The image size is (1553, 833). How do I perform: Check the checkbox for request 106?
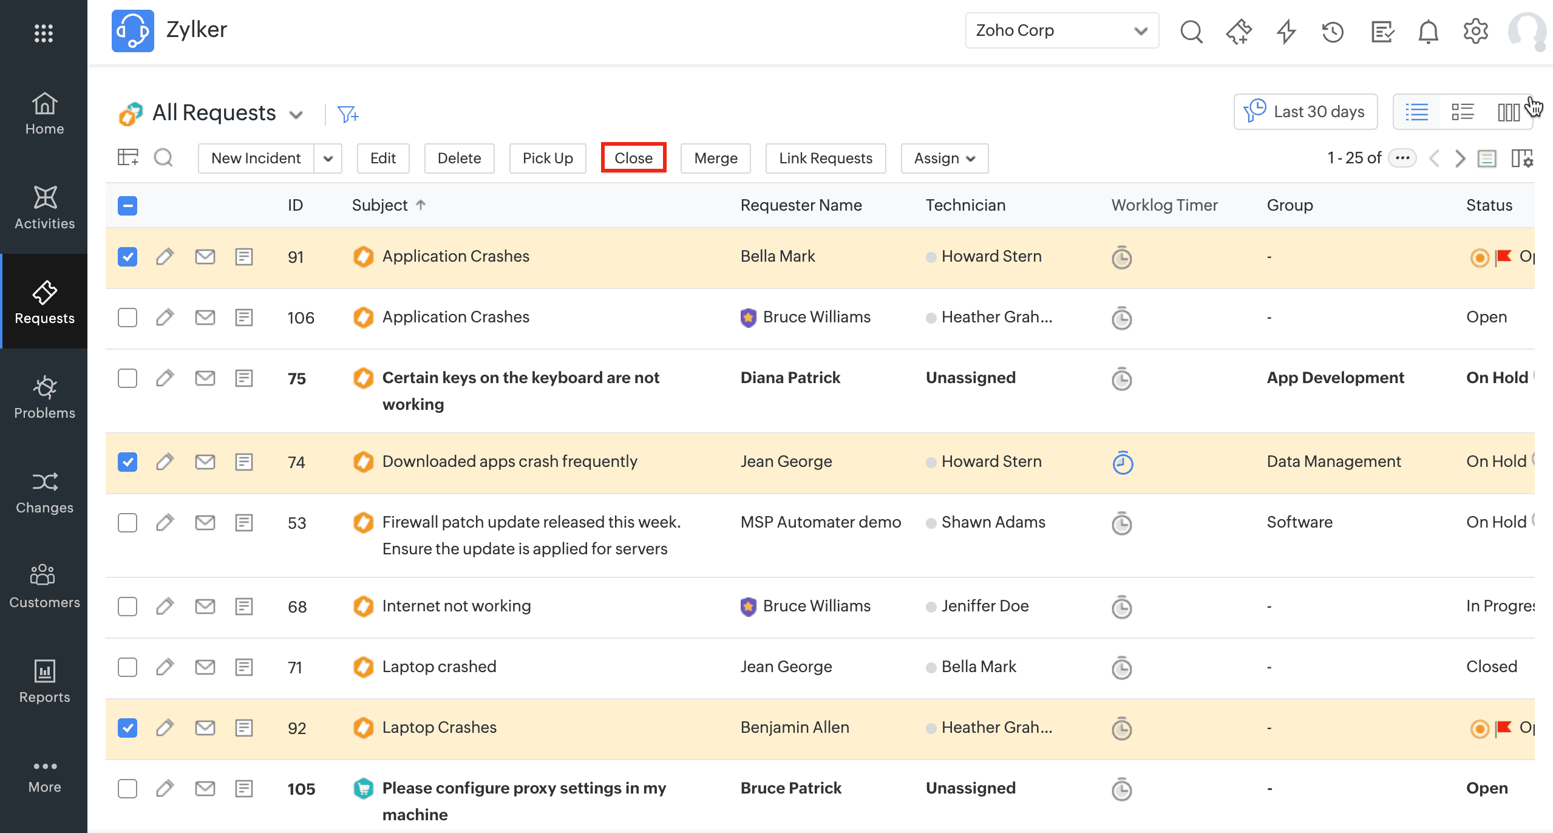point(127,318)
